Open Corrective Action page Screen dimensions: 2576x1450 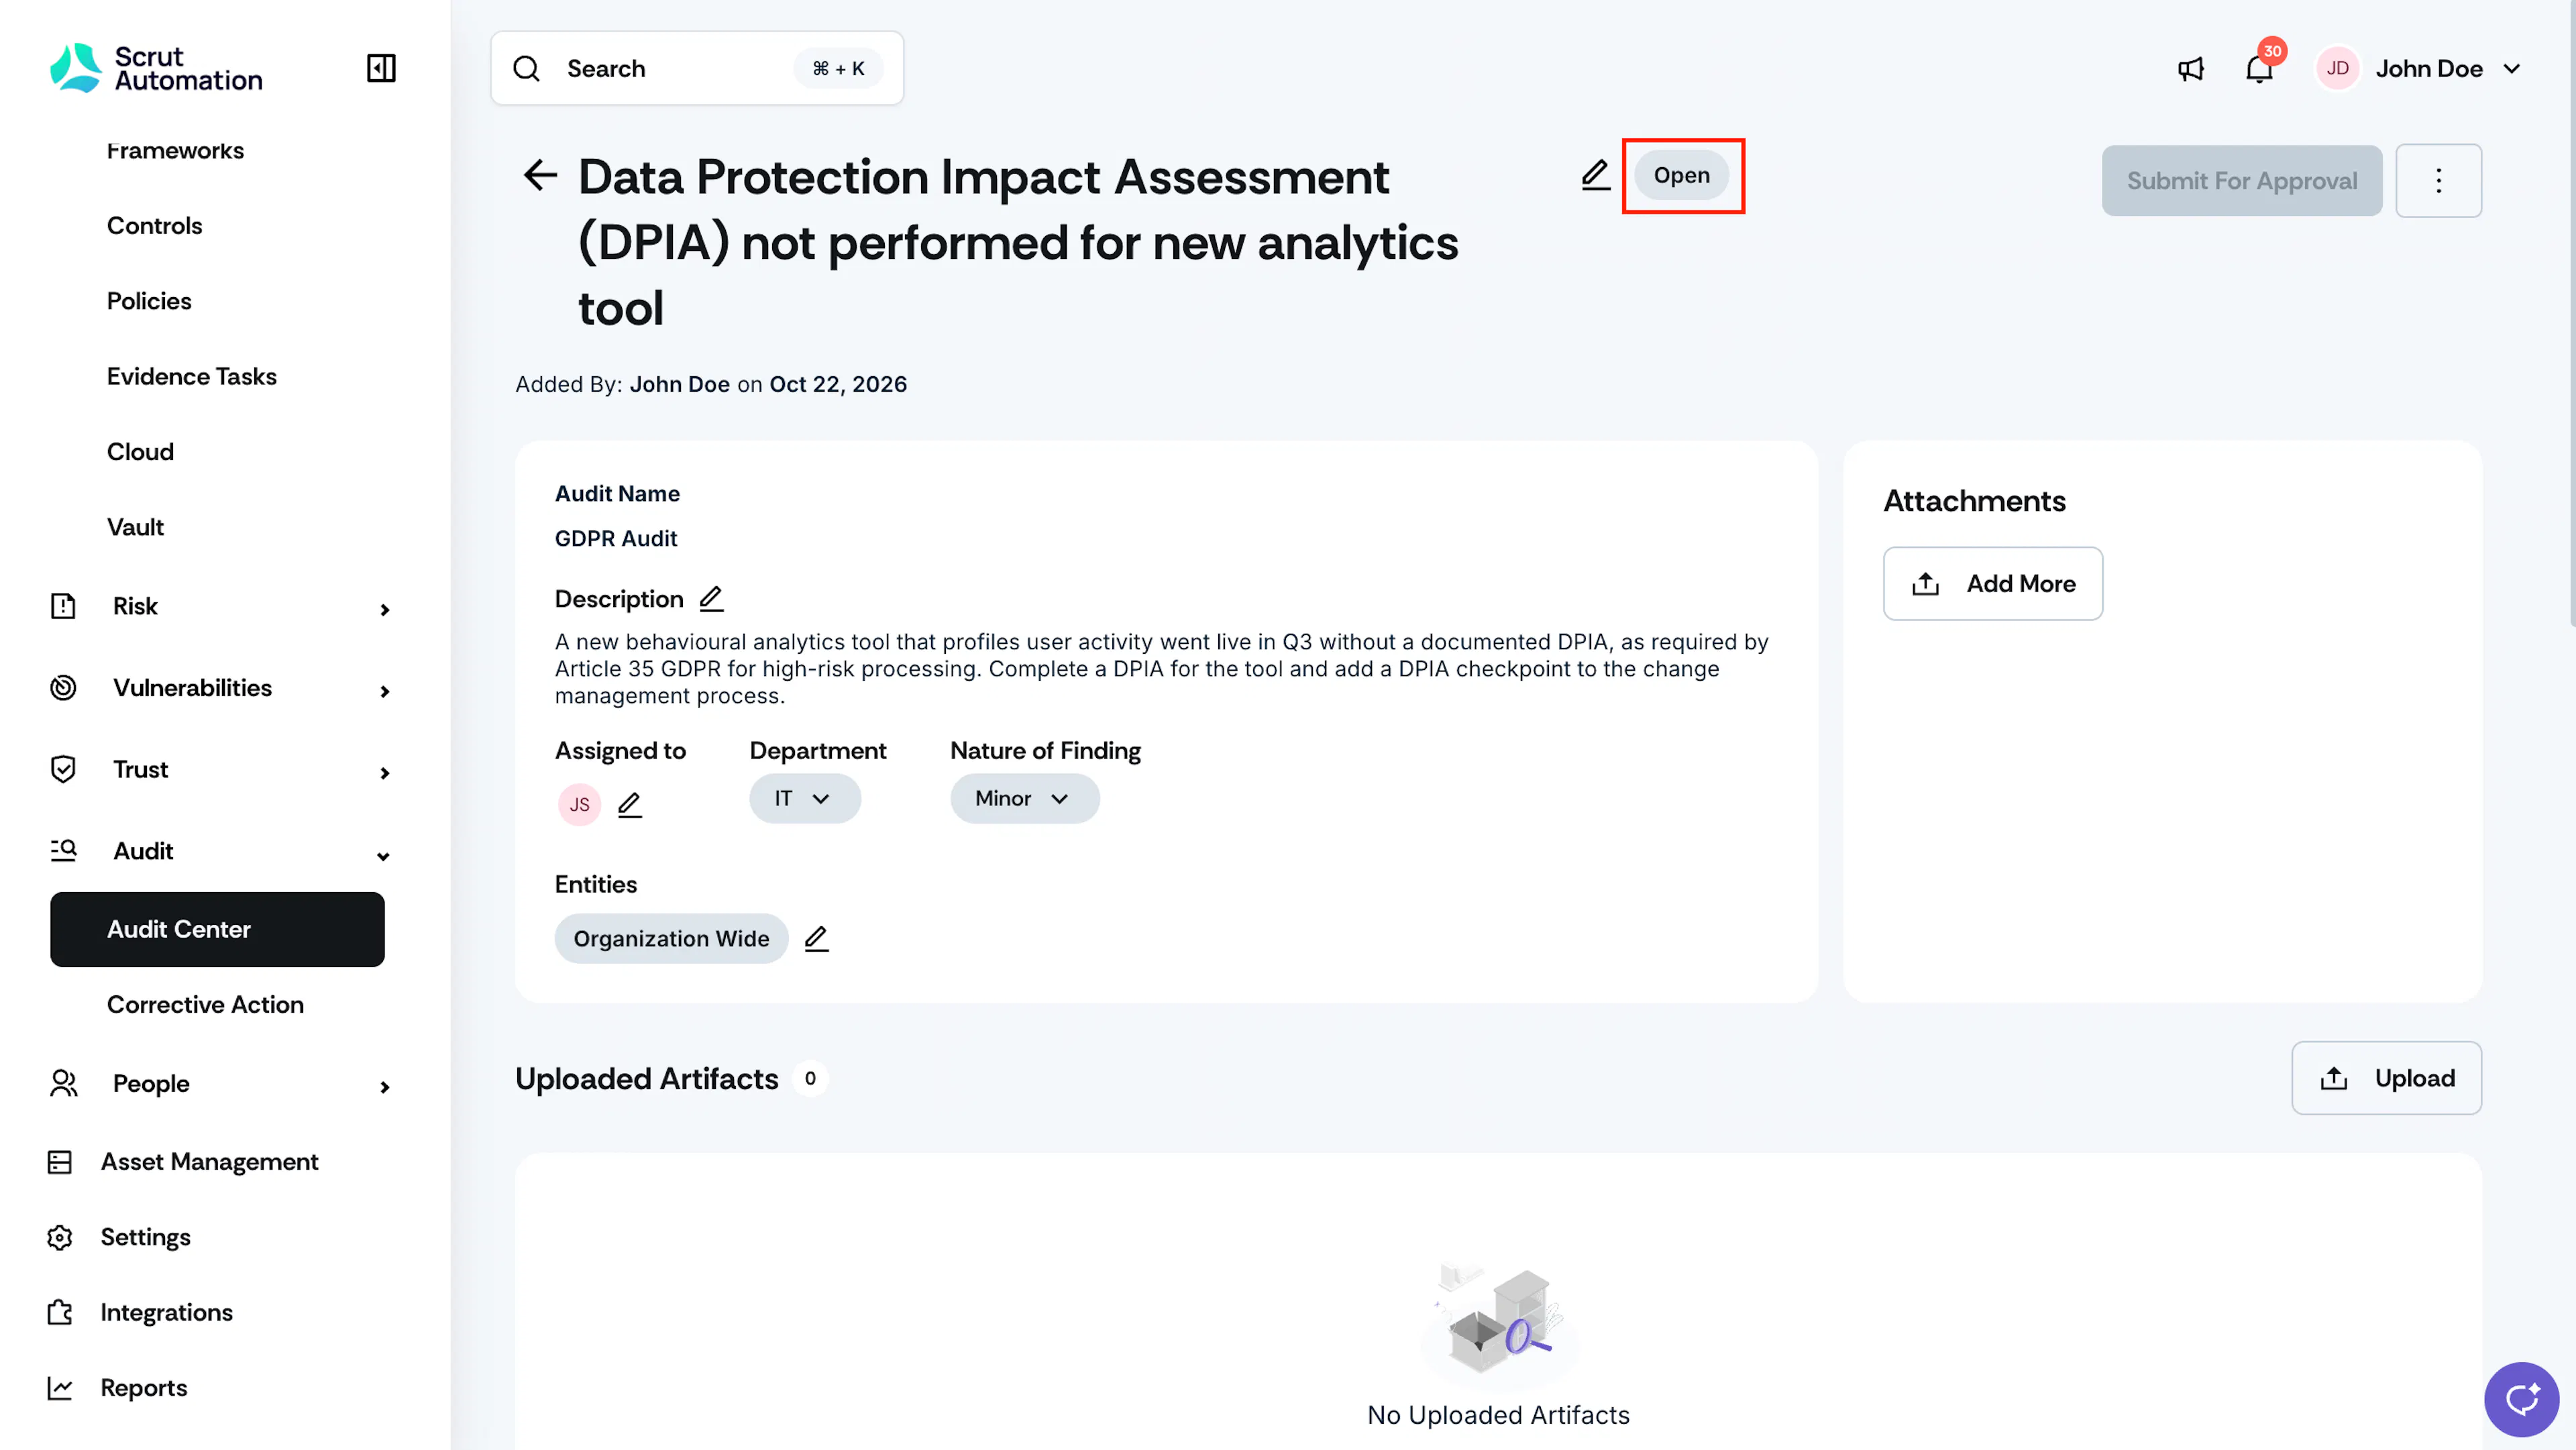205,1004
